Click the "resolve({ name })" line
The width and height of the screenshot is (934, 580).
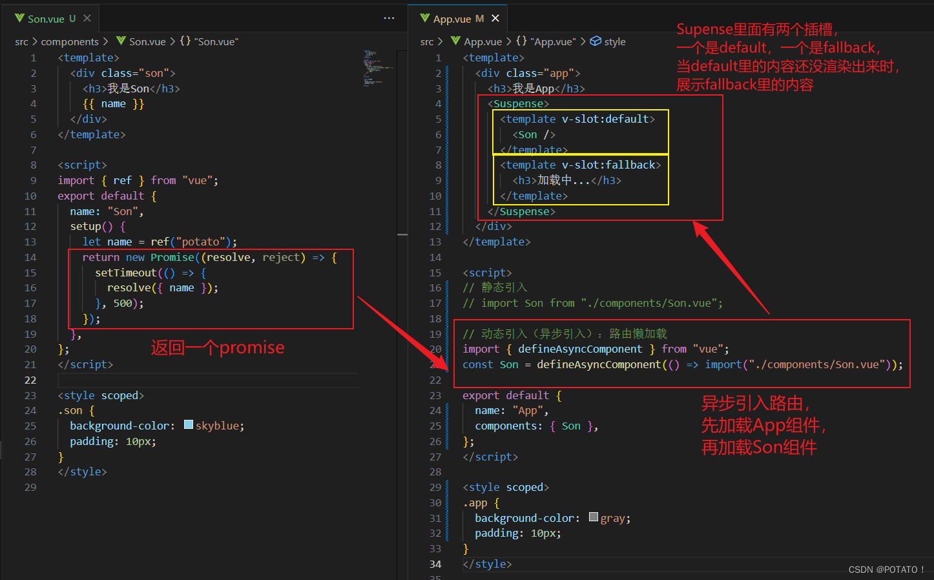[x=163, y=287]
